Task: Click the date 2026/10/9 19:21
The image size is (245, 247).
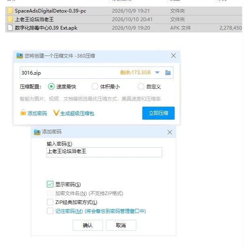Action: point(131,11)
